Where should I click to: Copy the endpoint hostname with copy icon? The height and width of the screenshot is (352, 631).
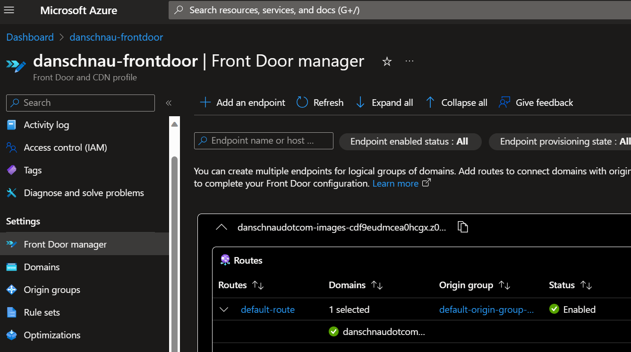(463, 227)
